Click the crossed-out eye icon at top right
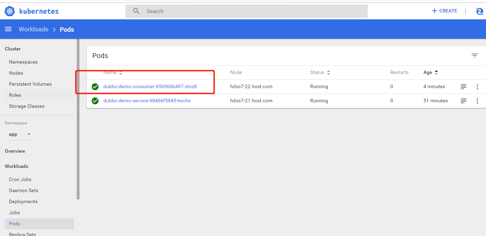This screenshot has height=236, width=486. (x=479, y=11)
